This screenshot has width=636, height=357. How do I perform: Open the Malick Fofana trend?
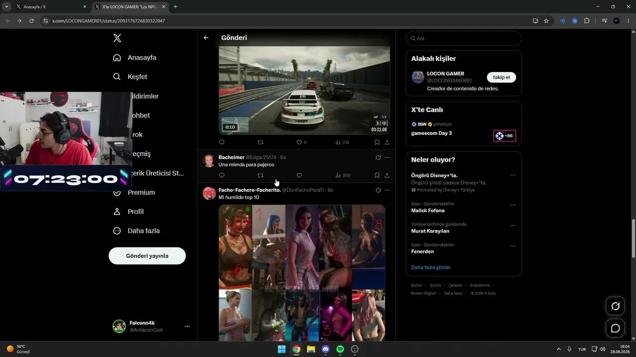coord(428,210)
